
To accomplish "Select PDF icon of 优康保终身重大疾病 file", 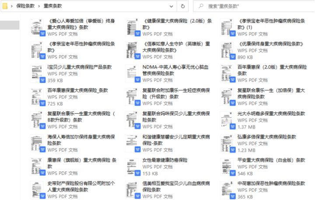I will coord(227,50).
